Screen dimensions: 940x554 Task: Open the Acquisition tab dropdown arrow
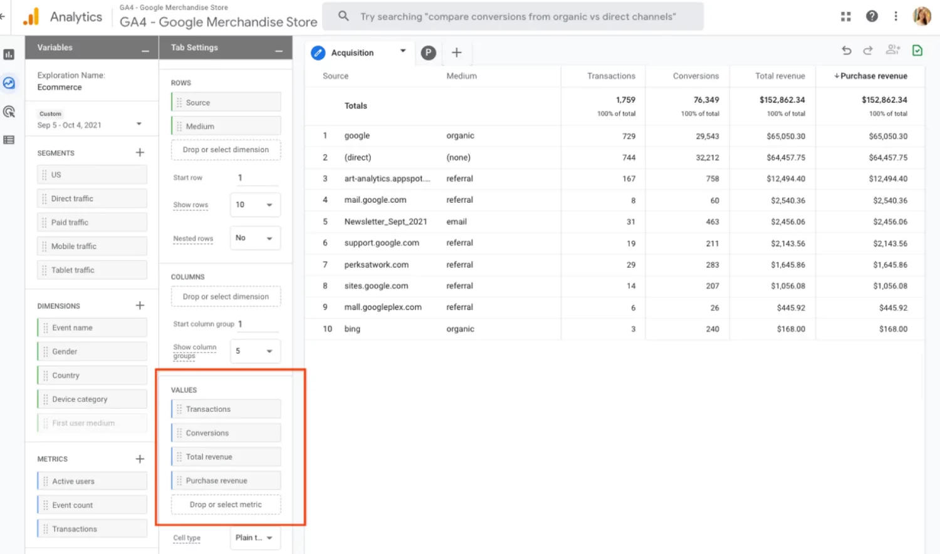(403, 51)
